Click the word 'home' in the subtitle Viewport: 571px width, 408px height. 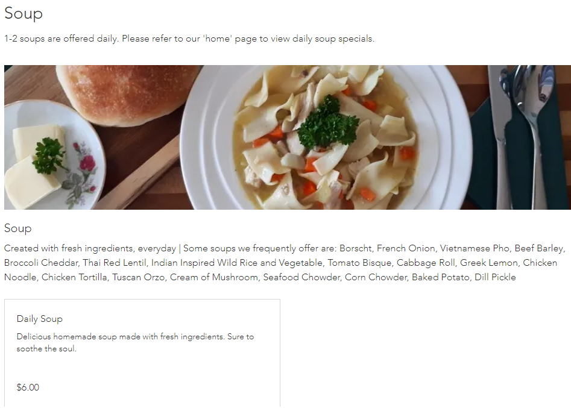[x=218, y=39]
